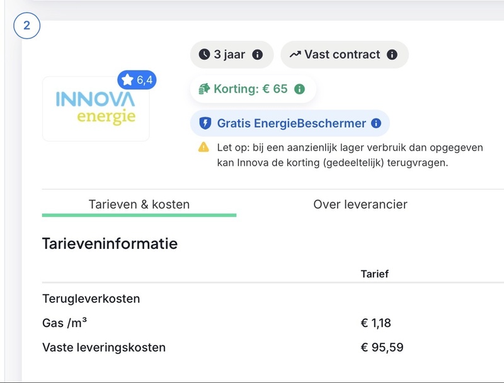
Task: Click info icon beside Gratis EnergieBeschermer
Action: click(376, 123)
